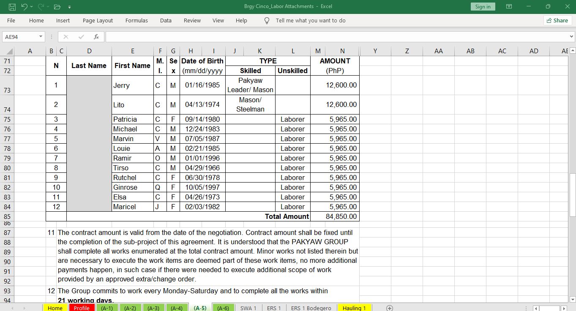
Task: Click the Sign in button
Action: pyautogui.click(x=483, y=7)
